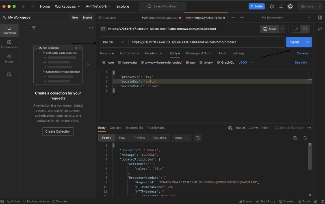The image size is (325, 204).
Task: Click the pencil edit mode icon
Action: coord(296,29)
